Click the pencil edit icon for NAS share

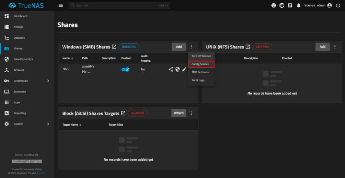tap(184, 69)
